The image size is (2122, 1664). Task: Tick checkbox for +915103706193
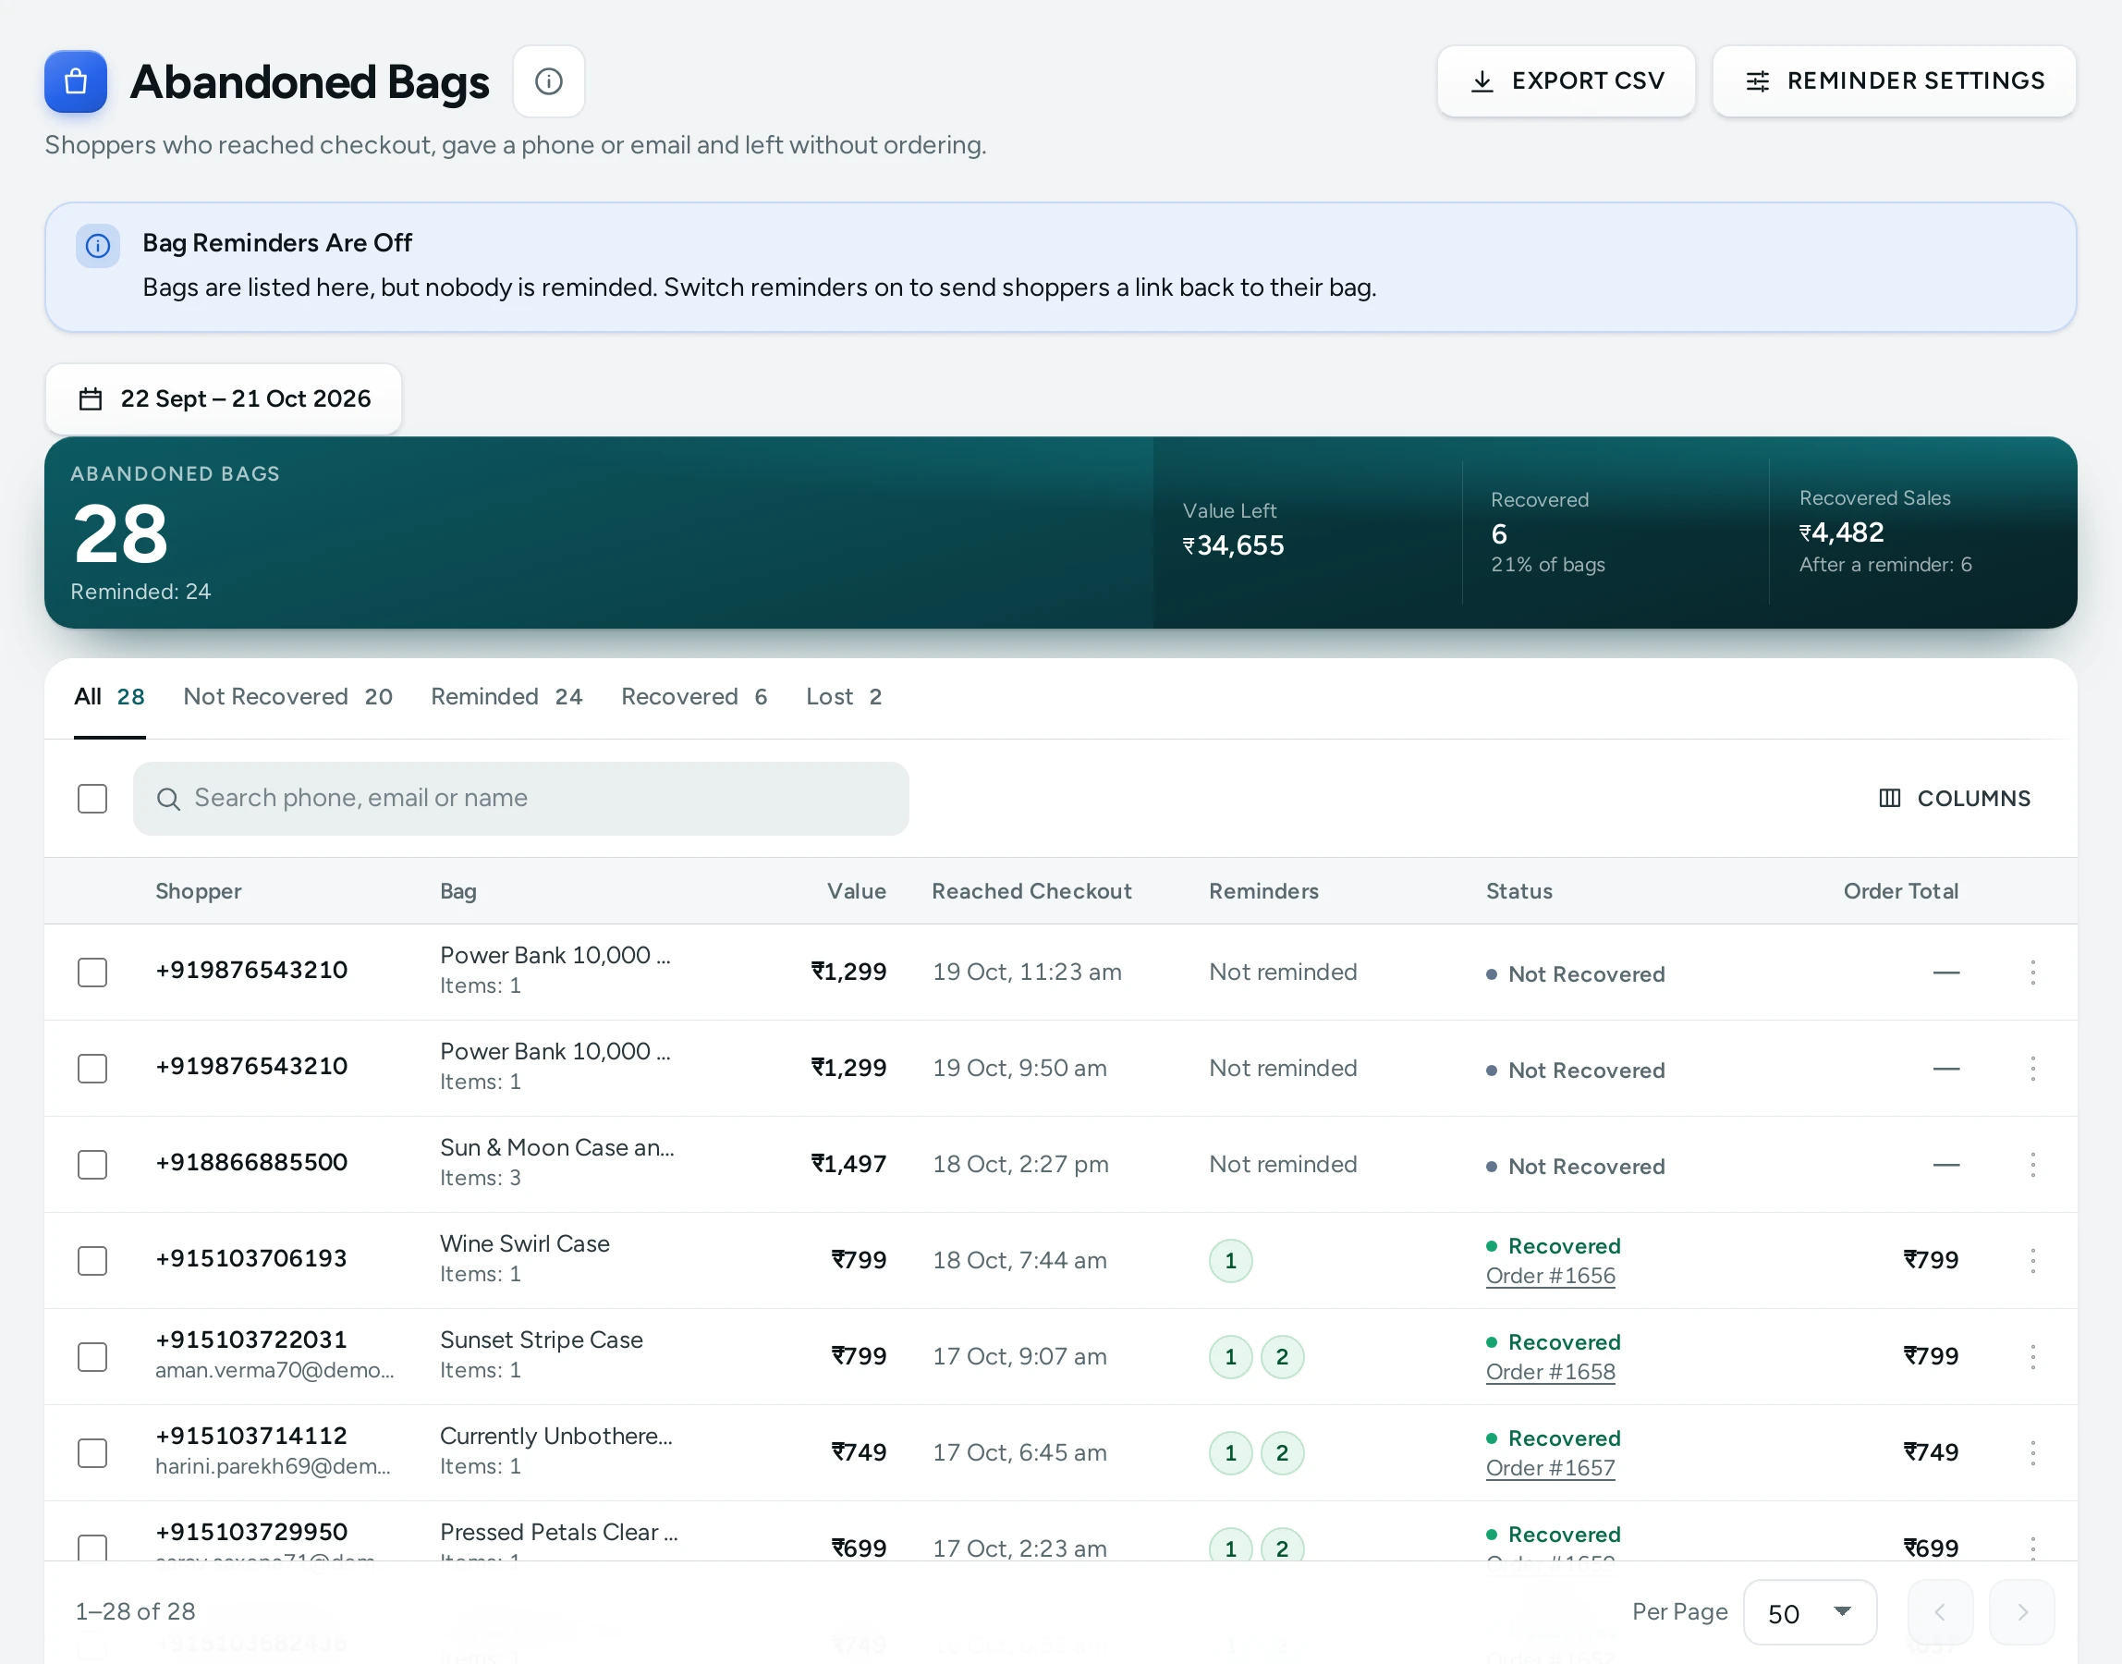coord(92,1261)
